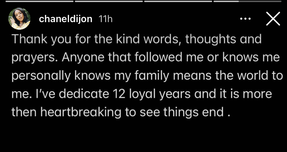Select the word "heartbreaking" in the story
The image size is (287, 152).
[80, 112]
